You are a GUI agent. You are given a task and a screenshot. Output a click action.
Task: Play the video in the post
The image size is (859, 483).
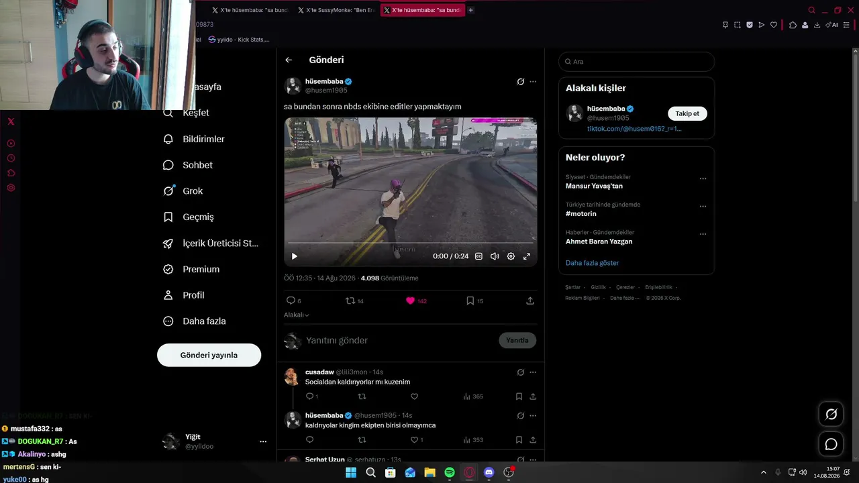[294, 256]
